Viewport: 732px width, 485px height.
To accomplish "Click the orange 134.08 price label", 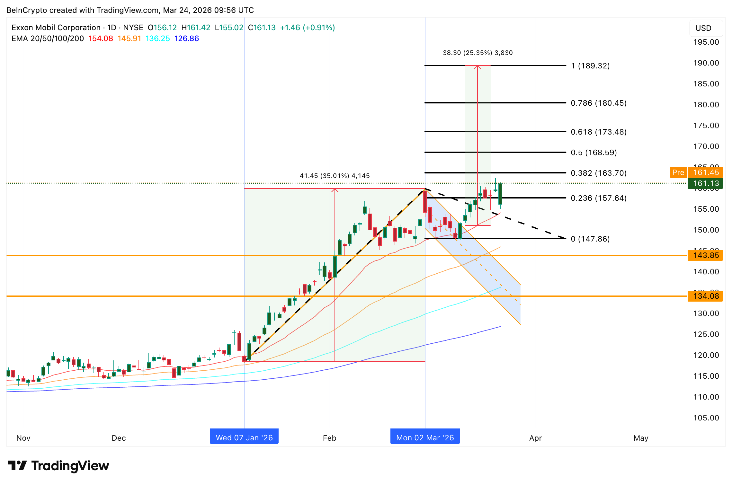I will tap(705, 296).
